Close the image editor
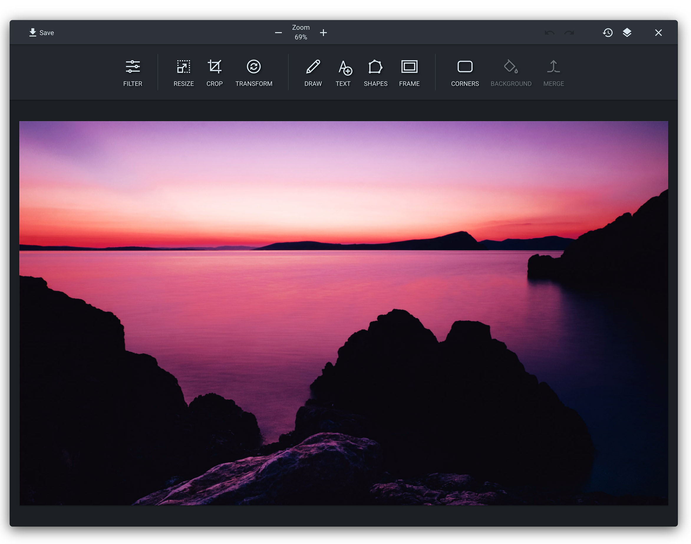Viewport: 691px width, 544px height. click(658, 32)
